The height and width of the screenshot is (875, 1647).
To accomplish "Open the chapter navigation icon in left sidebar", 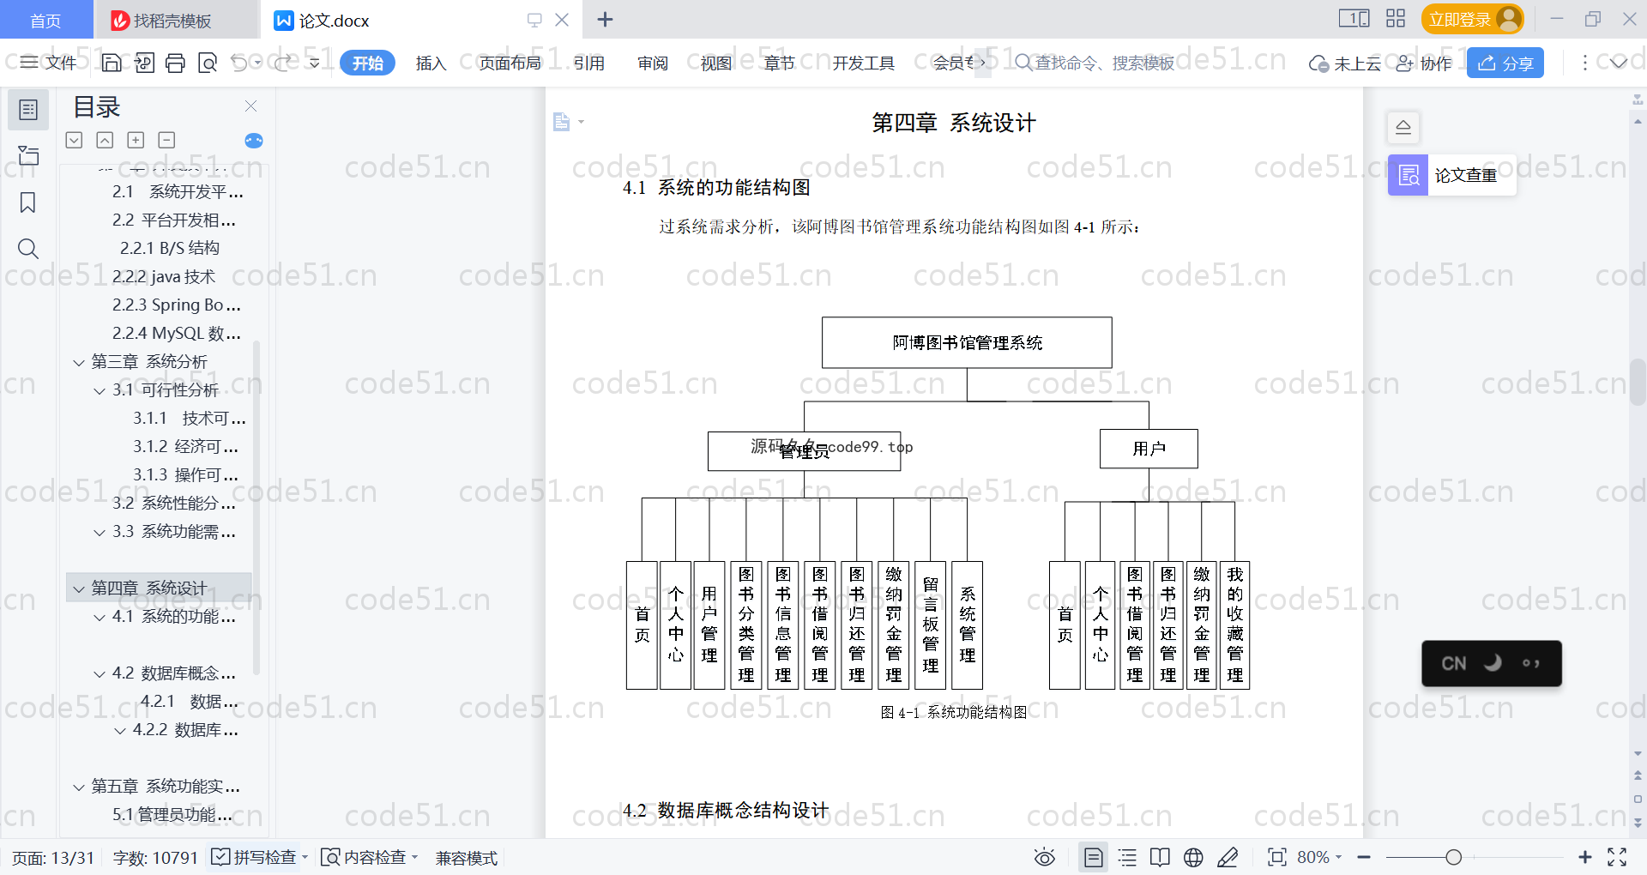I will pyautogui.click(x=28, y=155).
